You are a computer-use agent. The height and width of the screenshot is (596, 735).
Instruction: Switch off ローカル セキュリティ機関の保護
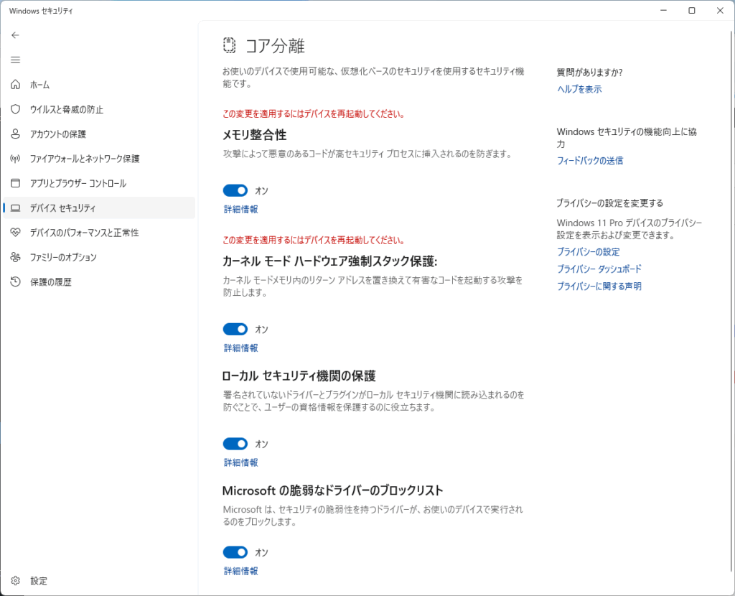[235, 443]
